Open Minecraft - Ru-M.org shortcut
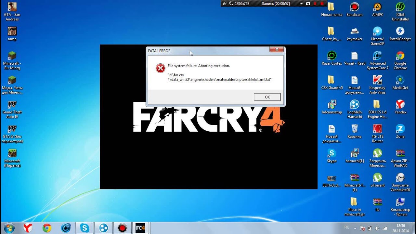This screenshot has width=416, height=234. (12, 60)
